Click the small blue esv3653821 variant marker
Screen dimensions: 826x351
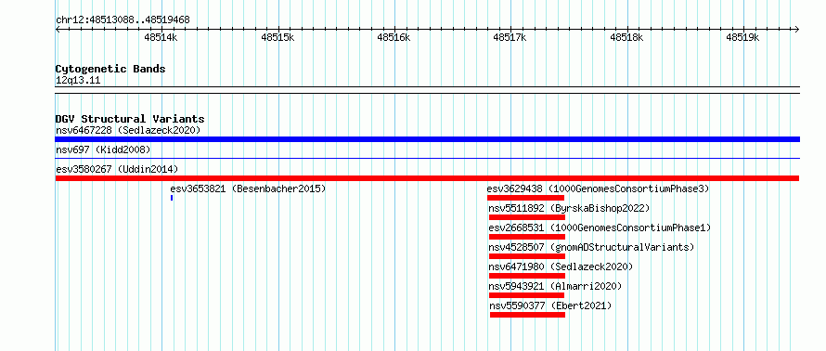coord(172,198)
